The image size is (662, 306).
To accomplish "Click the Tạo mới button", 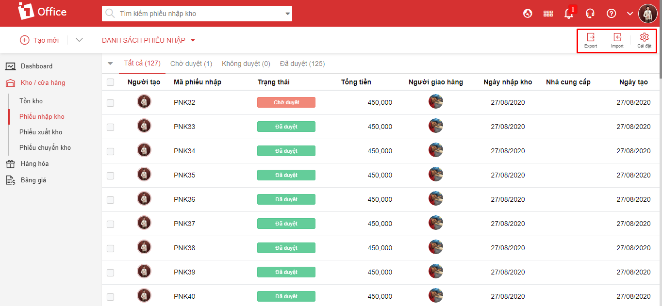I will pos(39,40).
